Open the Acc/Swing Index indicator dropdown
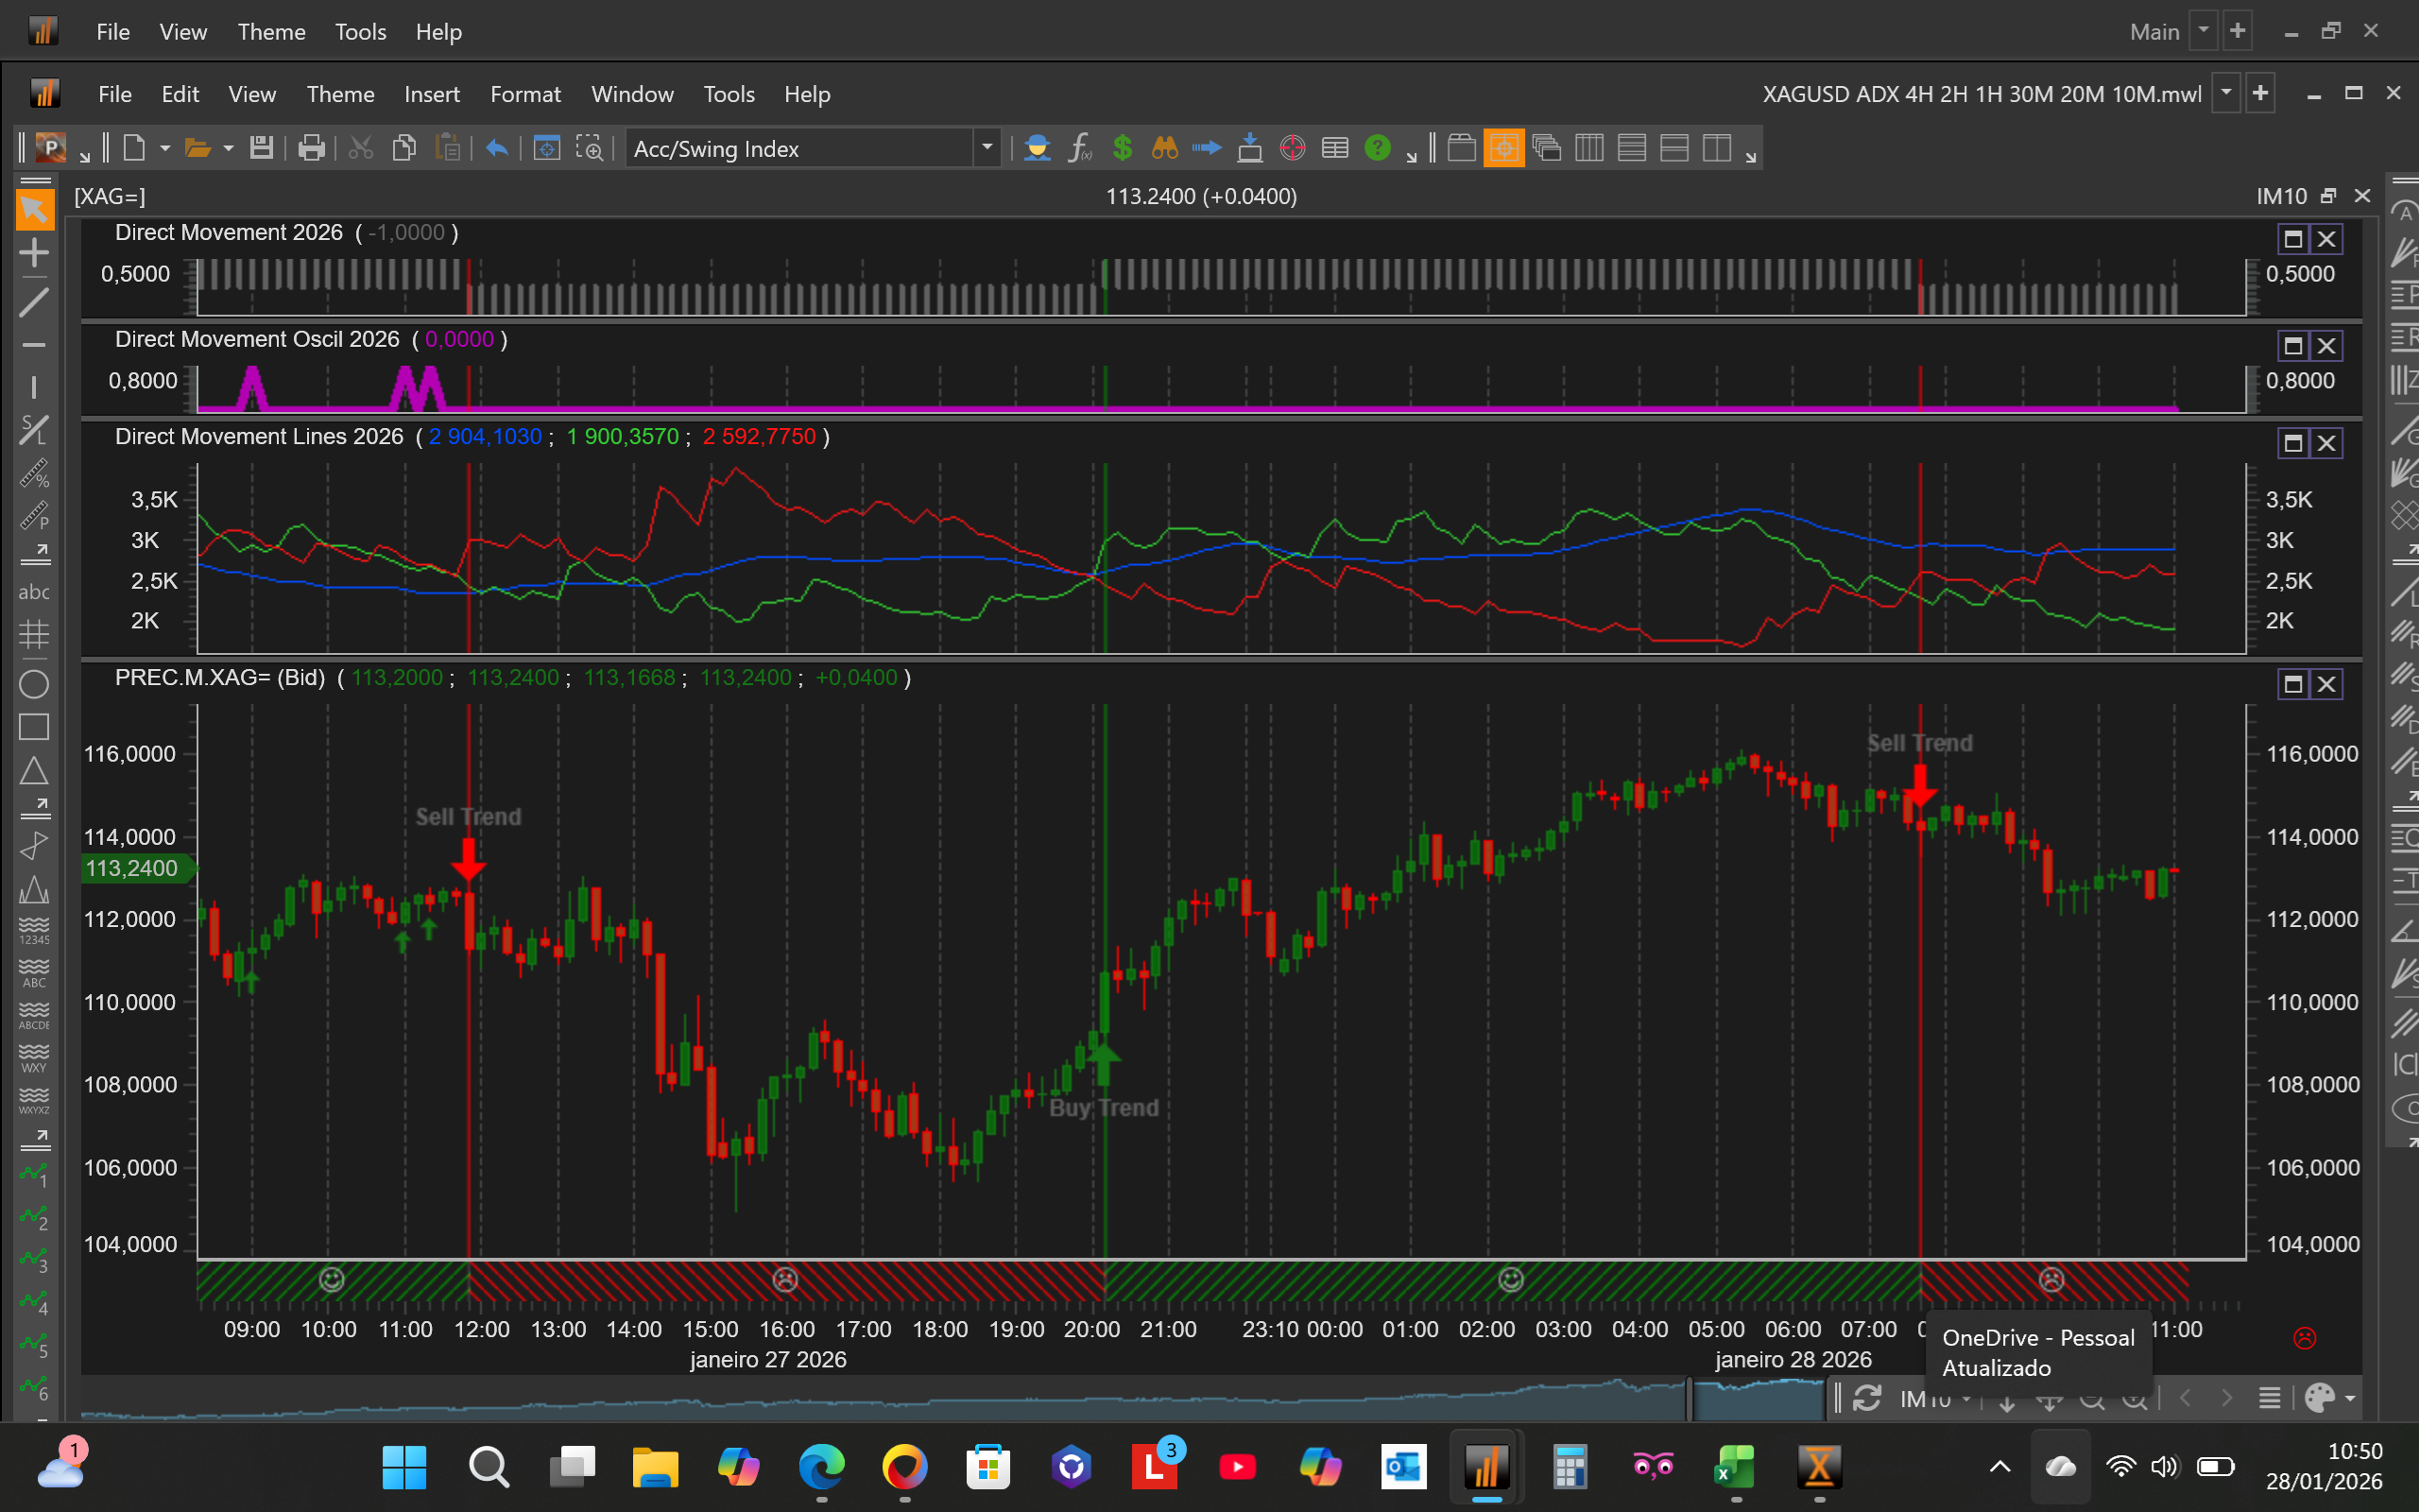2419x1512 pixels. click(x=986, y=149)
